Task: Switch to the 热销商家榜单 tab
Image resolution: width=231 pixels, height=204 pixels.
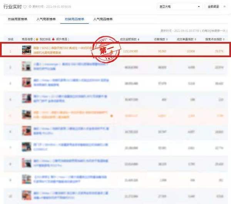Action: pos(18,19)
